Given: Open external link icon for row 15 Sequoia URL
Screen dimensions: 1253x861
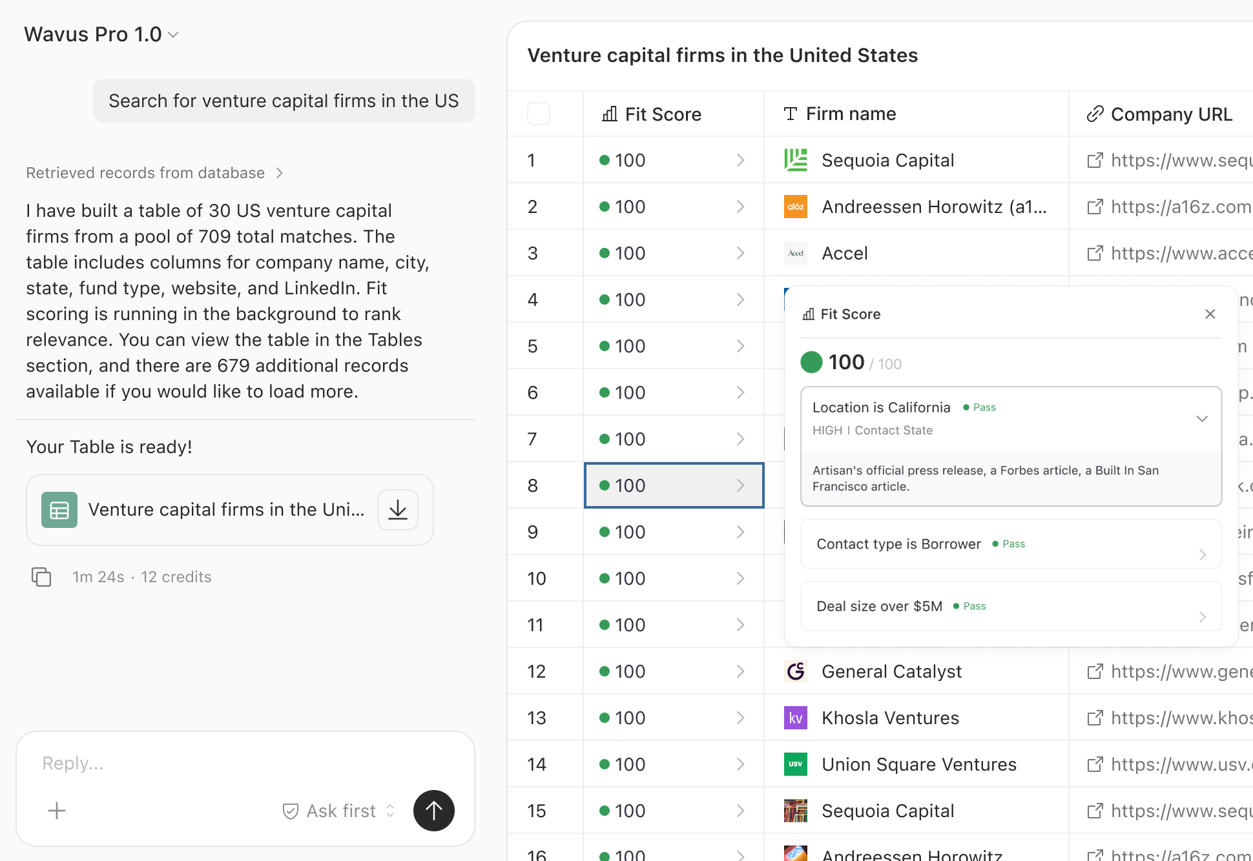Looking at the screenshot, I should [1095, 811].
